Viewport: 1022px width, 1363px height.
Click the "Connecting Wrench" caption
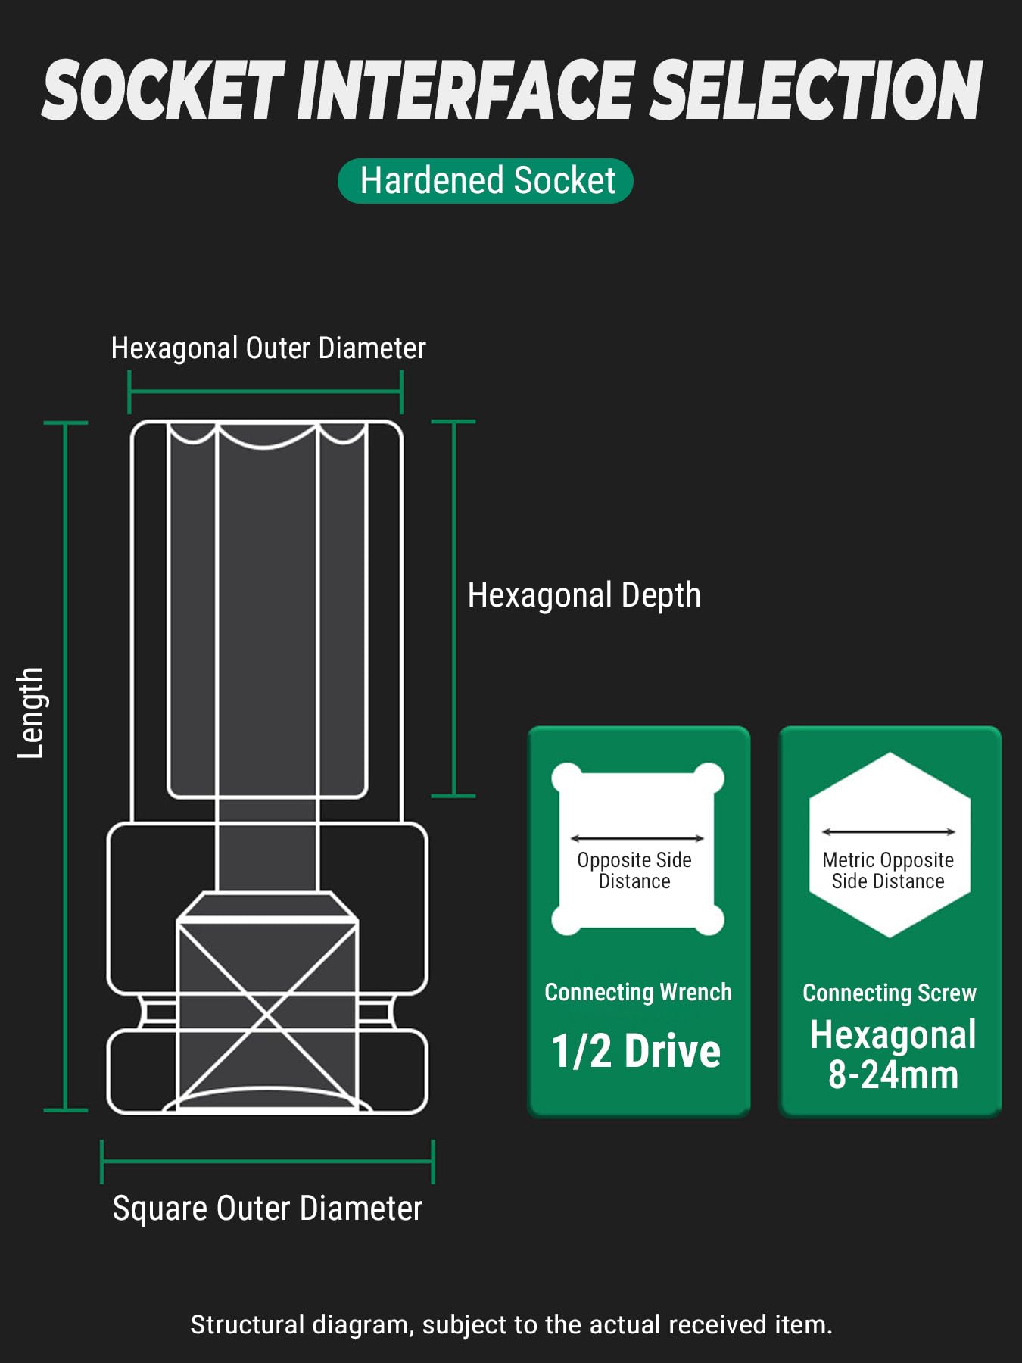click(638, 992)
